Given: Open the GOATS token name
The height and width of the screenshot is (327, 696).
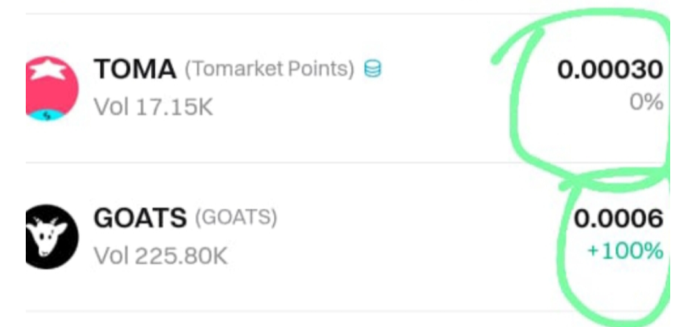Looking at the screenshot, I should (x=139, y=219).
